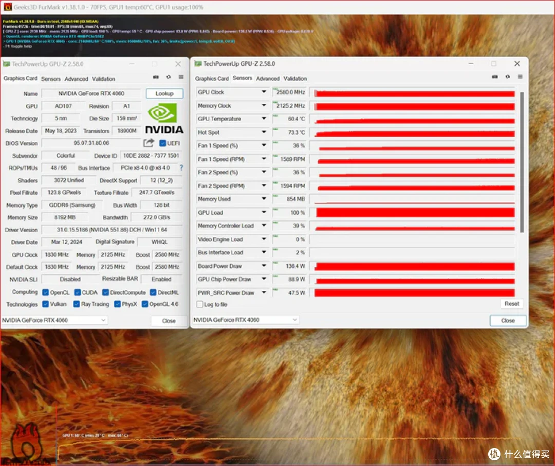The height and width of the screenshot is (466, 555).
Task: Toggle the Vulkan checkbox
Action: click(45, 304)
